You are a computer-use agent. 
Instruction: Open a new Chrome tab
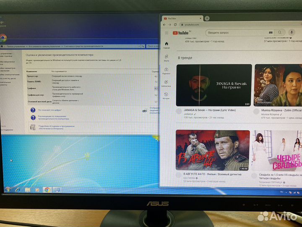(207, 18)
